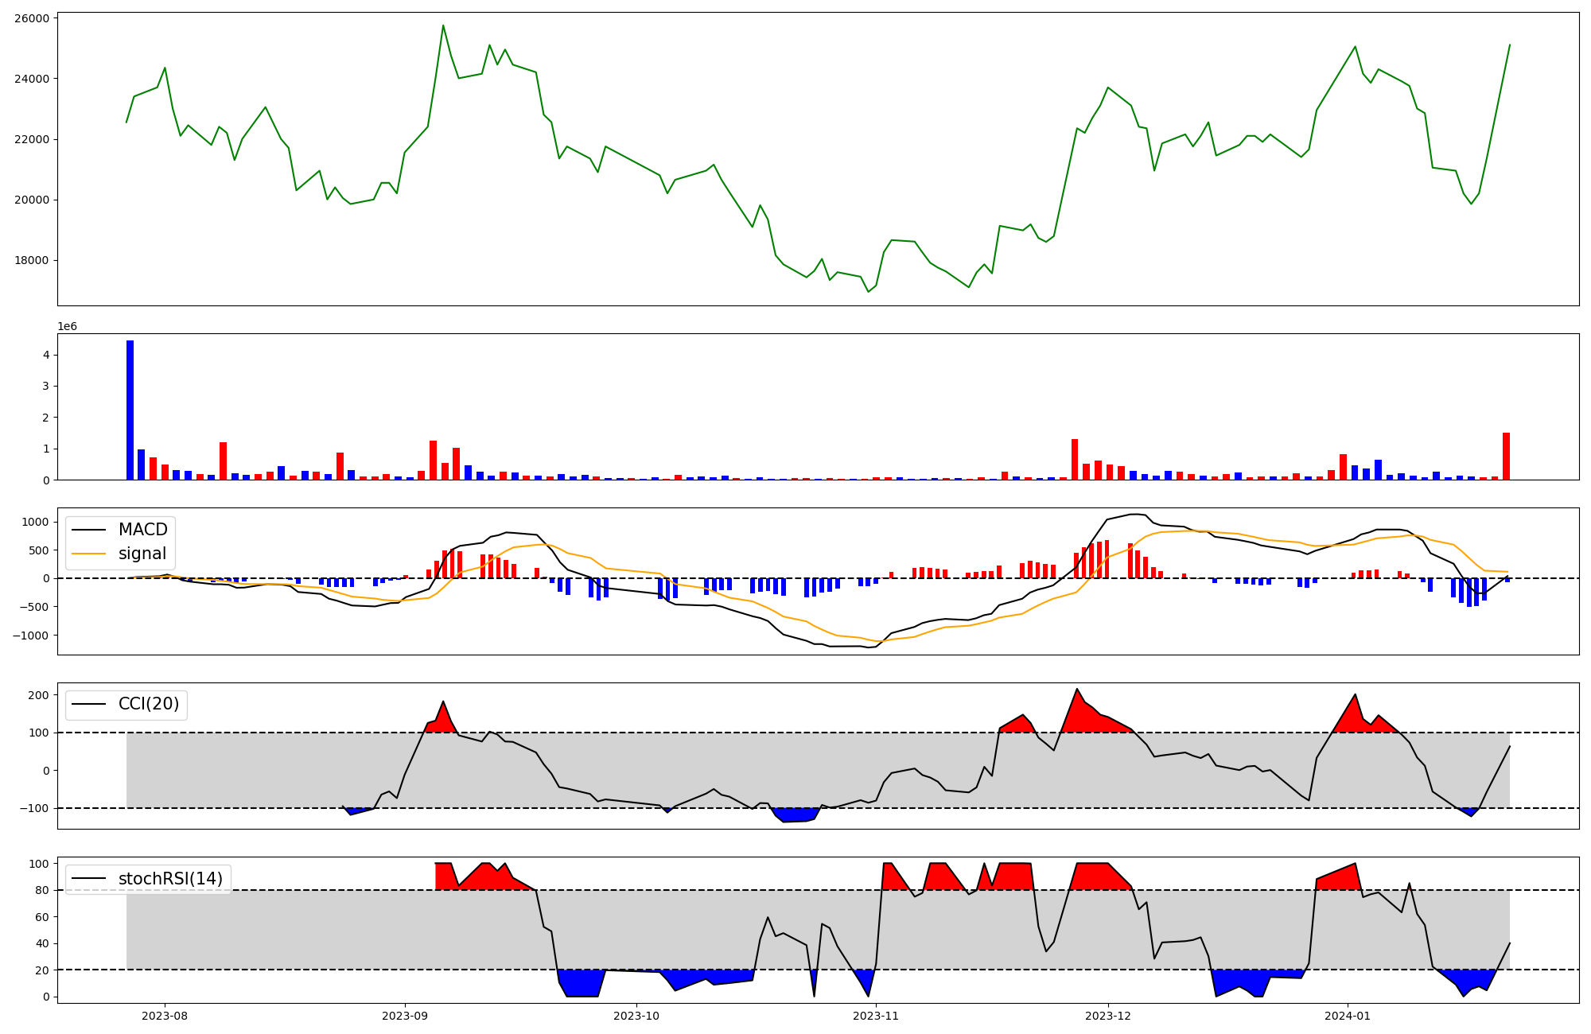Click the 80 stochRSI axis label
This screenshot has width=1591, height=1034.
(42, 890)
